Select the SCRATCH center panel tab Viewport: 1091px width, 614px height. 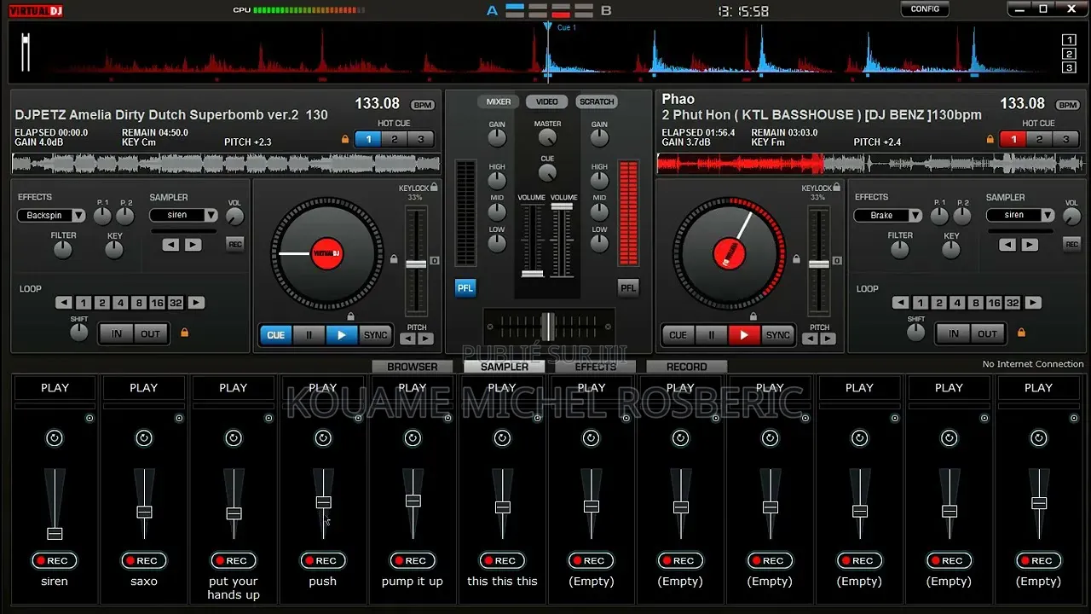[x=597, y=101]
